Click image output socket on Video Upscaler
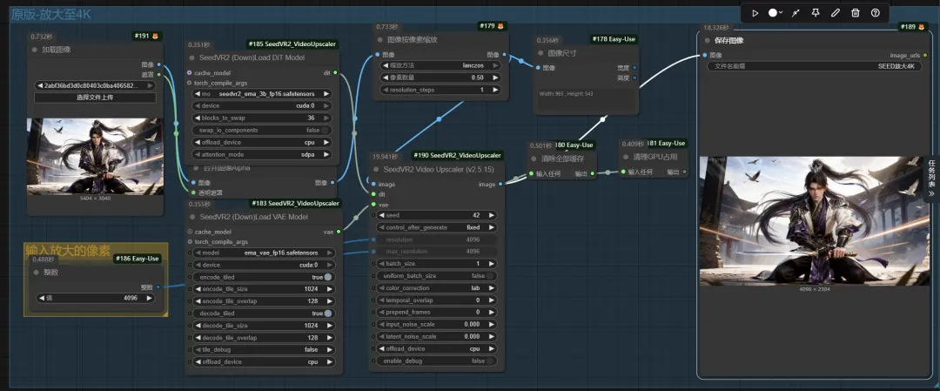Viewport: 940px width, 391px height. [500, 185]
